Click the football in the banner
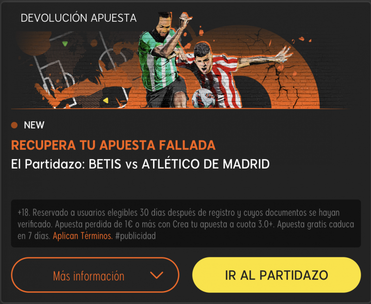The image size is (371, 304). point(203,98)
